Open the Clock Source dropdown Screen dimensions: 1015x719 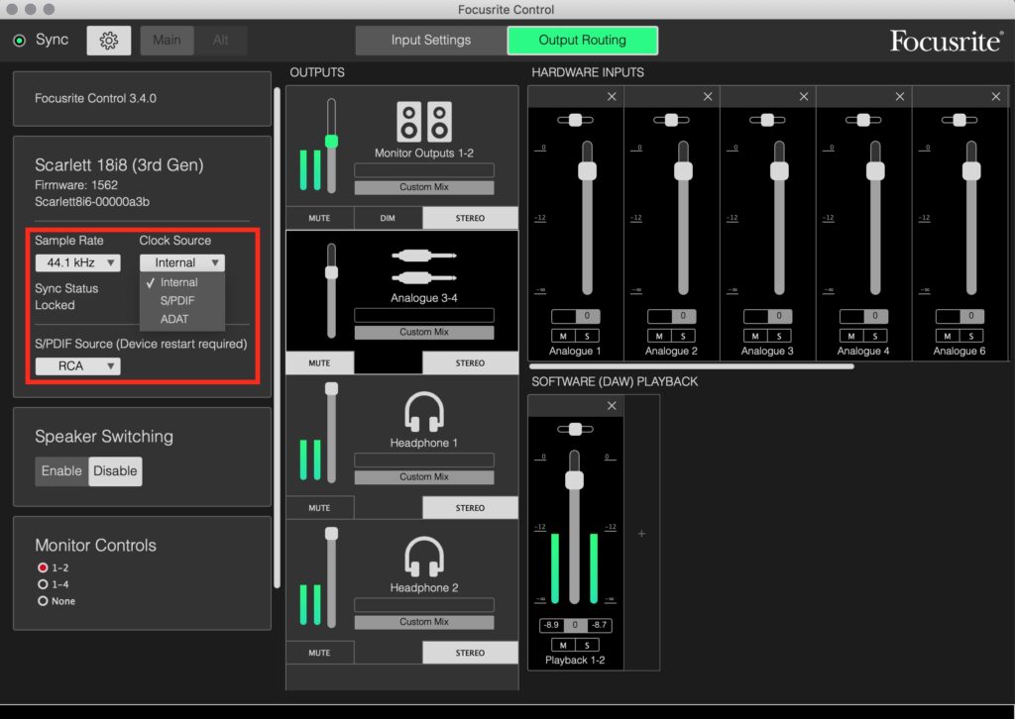tap(182, 262)
